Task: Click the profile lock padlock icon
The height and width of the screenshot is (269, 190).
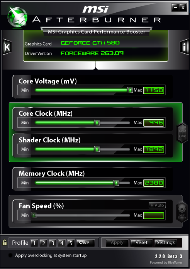Action: tap(5, 243)
